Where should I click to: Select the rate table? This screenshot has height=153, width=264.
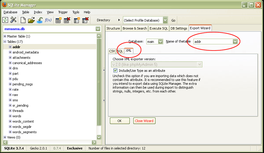click(x=15, y=89)
